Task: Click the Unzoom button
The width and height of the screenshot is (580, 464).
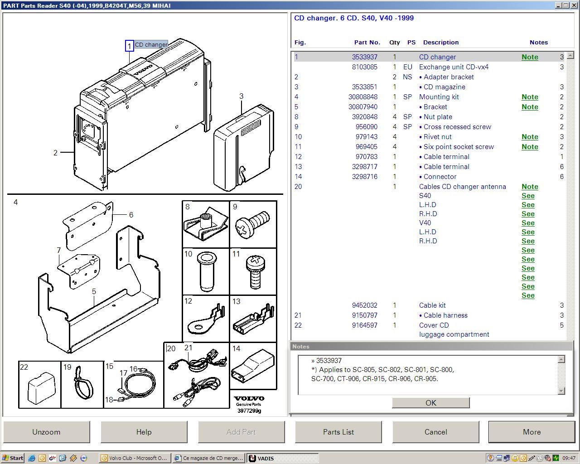Action: point(46,432)
